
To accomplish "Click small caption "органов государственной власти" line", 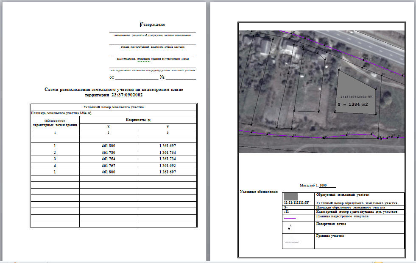I will [x=153, y=47].
